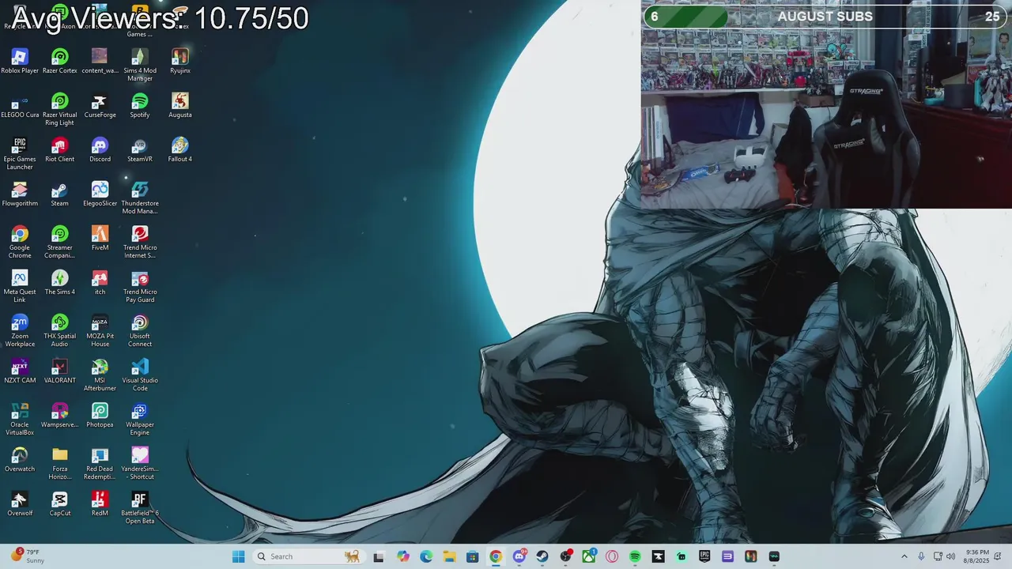Open File Explorer from the taskbar
1012x569 pixels.
(449, 556)
